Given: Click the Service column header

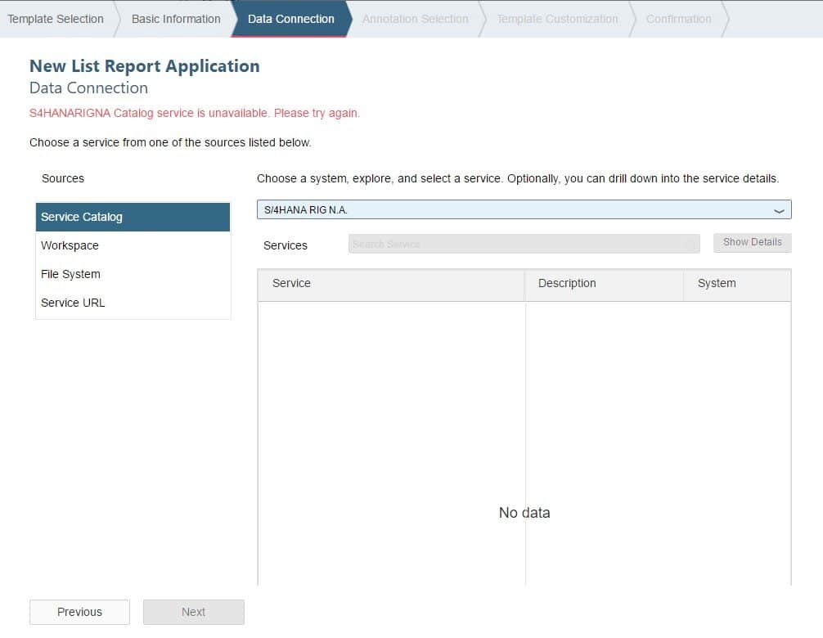Looking at the screenshot, I should point(390,283).
